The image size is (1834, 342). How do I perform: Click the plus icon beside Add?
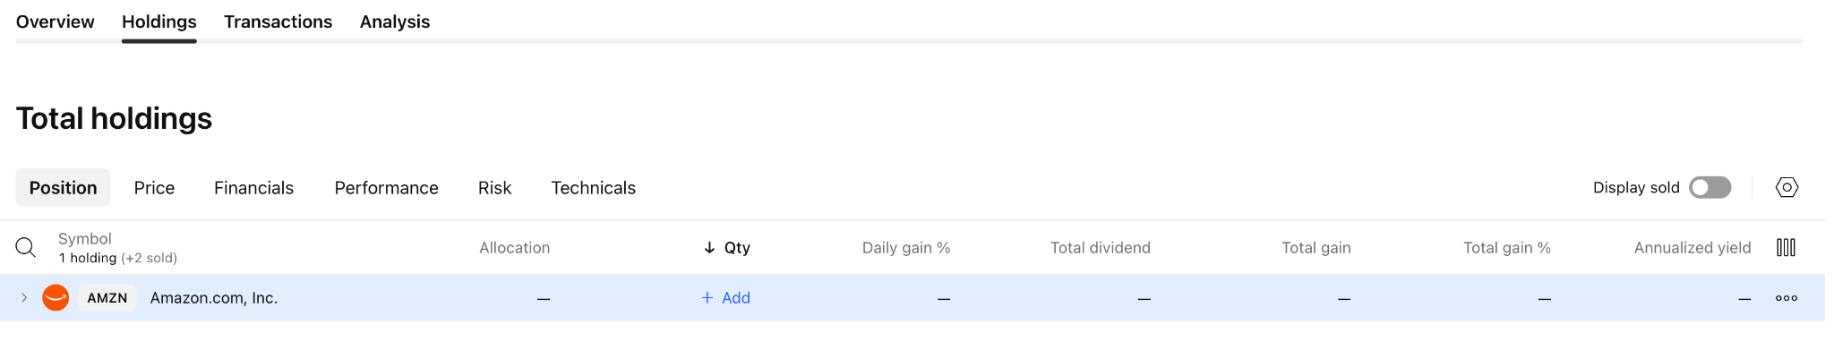[707, 298]
